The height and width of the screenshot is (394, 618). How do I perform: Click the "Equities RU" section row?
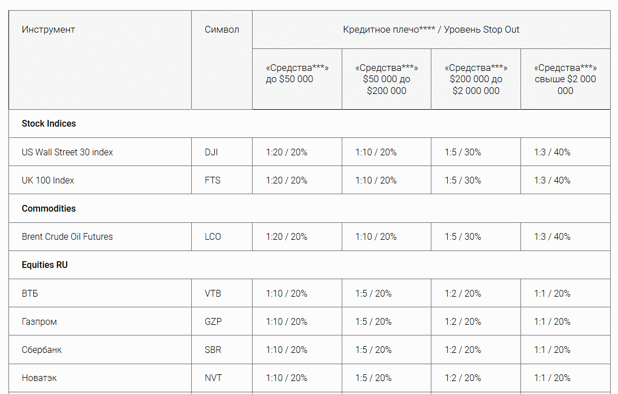coord(45,265)
